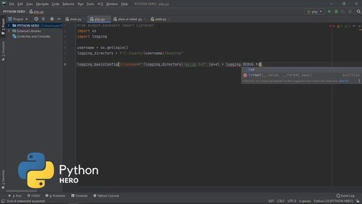Open the Python Console tool window
The height and width of the screenshot is (204, 362).
106,195
